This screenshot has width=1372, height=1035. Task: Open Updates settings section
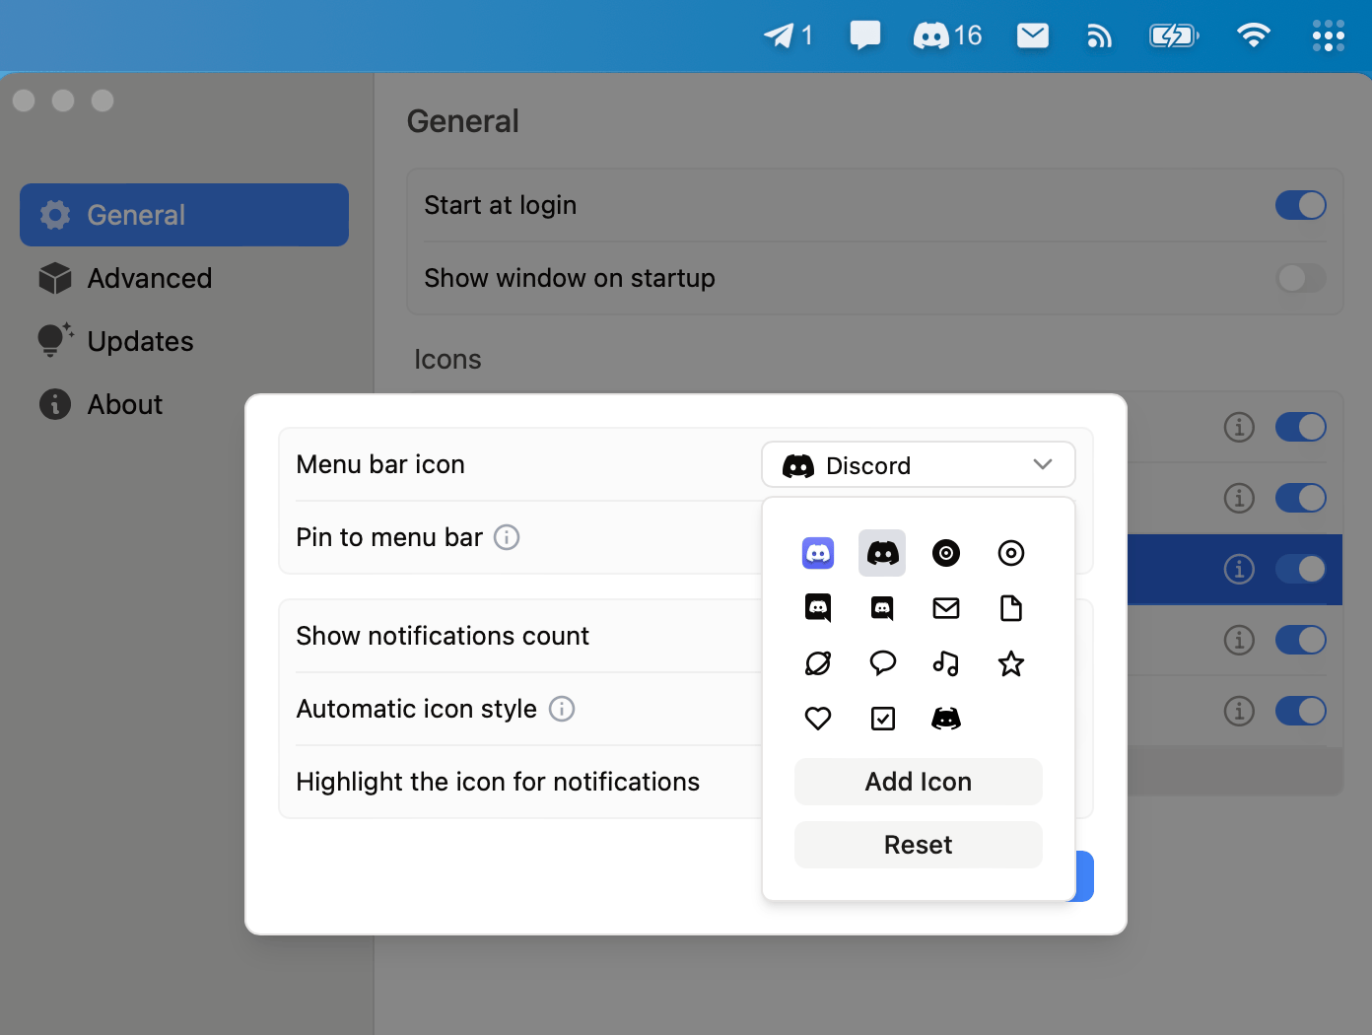[x=184, y=341]
